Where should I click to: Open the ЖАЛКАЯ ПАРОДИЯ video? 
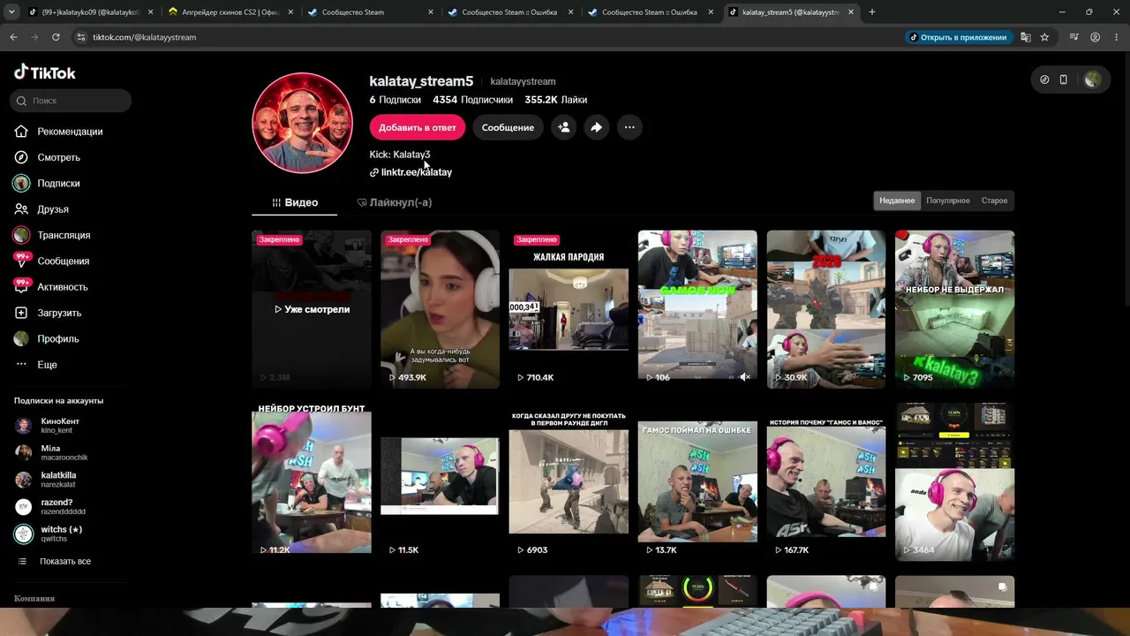[569, 309]
